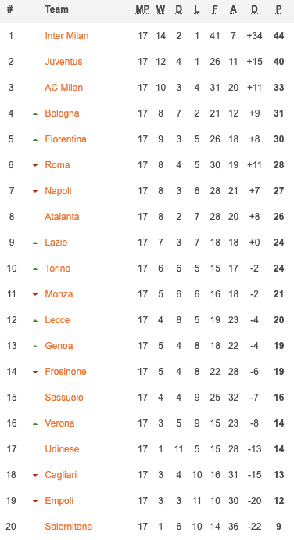The height and width of the screenshot is (540, 294).
Task: Click the F goals-for column header
Action: click(215, 9)
